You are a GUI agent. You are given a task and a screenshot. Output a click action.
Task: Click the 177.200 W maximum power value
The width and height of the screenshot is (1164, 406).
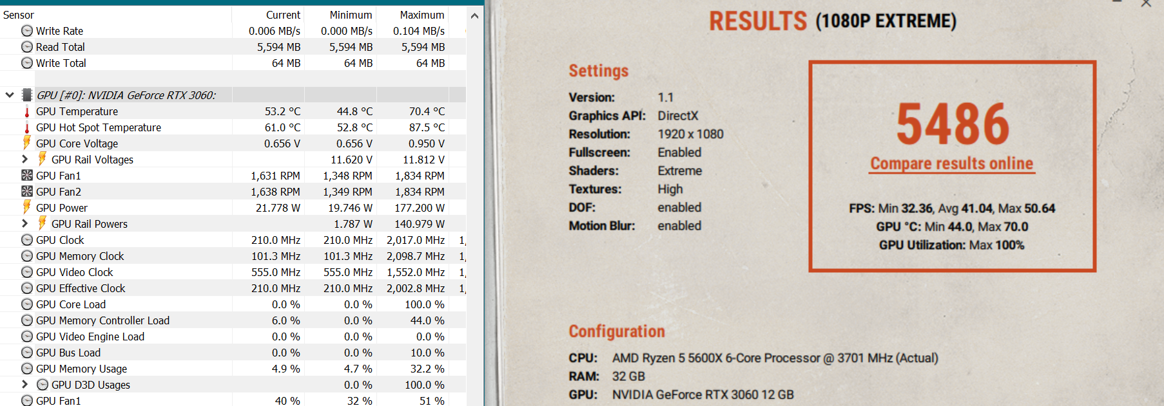click(x=420, y=208)
